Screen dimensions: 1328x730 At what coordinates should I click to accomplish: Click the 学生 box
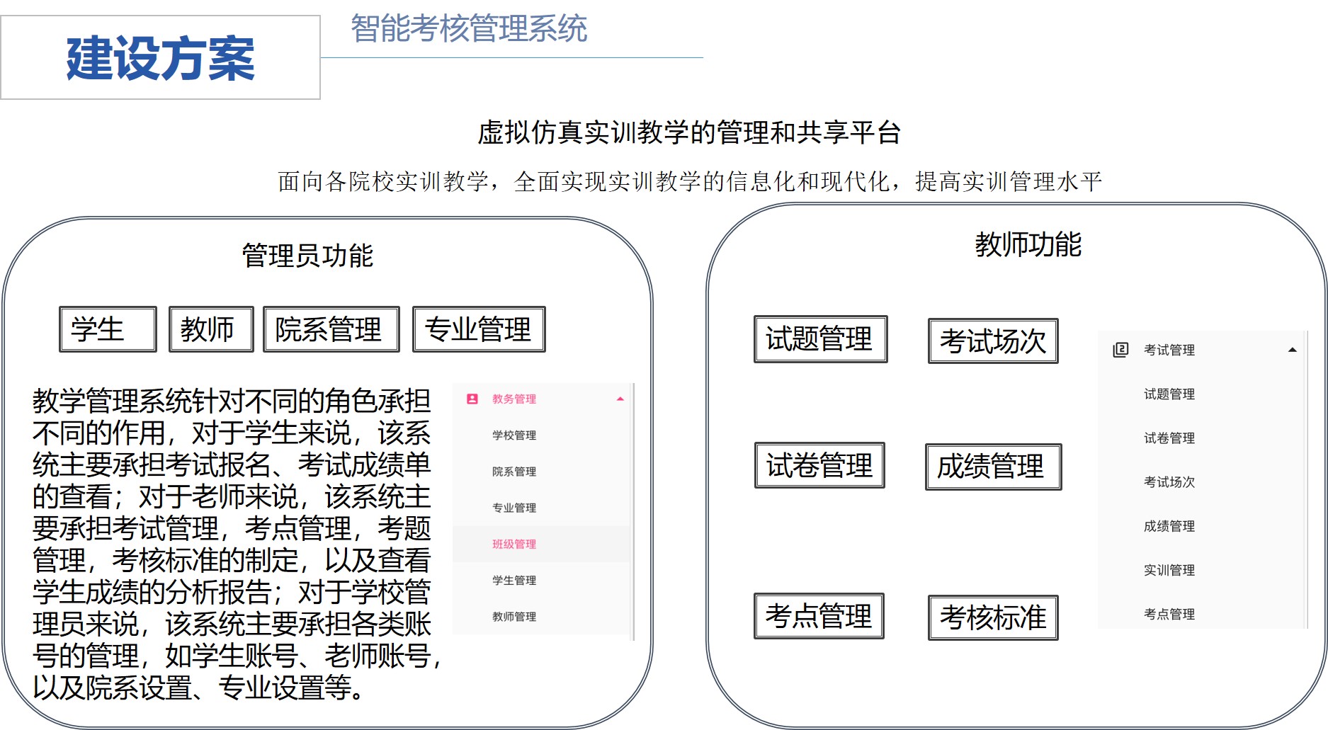(x=108, y=329)
